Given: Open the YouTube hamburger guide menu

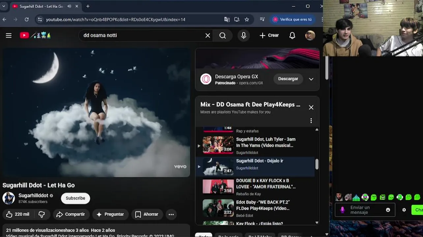Looking at the screenshot, I should [9, 36].
